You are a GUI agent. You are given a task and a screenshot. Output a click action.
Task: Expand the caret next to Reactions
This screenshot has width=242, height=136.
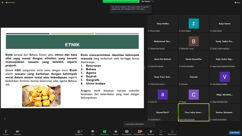tap(155, 131)
